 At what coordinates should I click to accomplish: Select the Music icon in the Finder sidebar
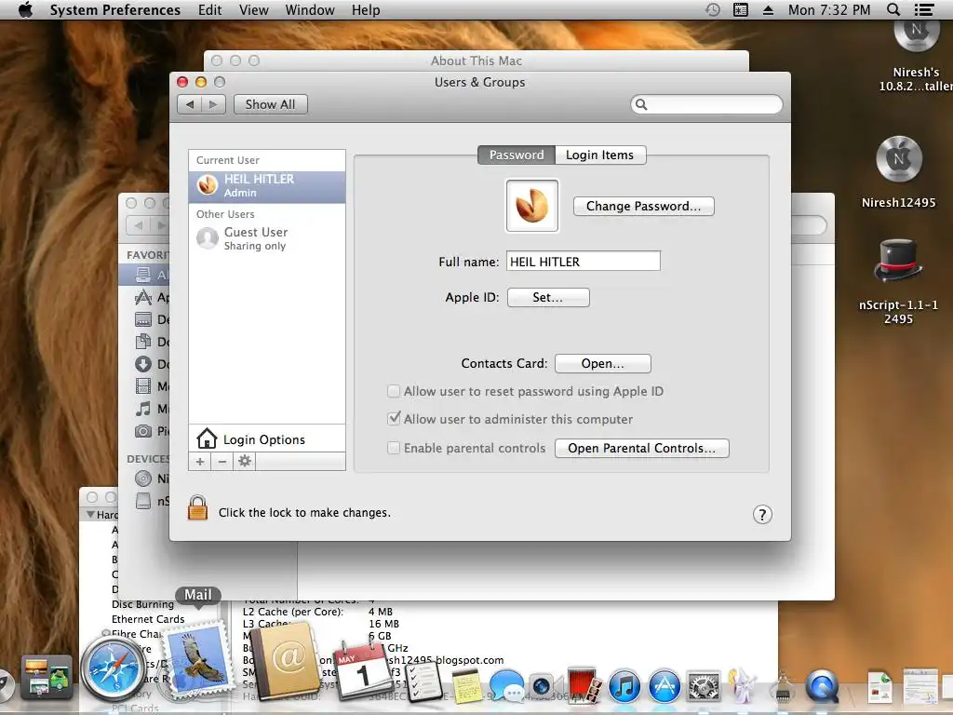pos(142,409)
